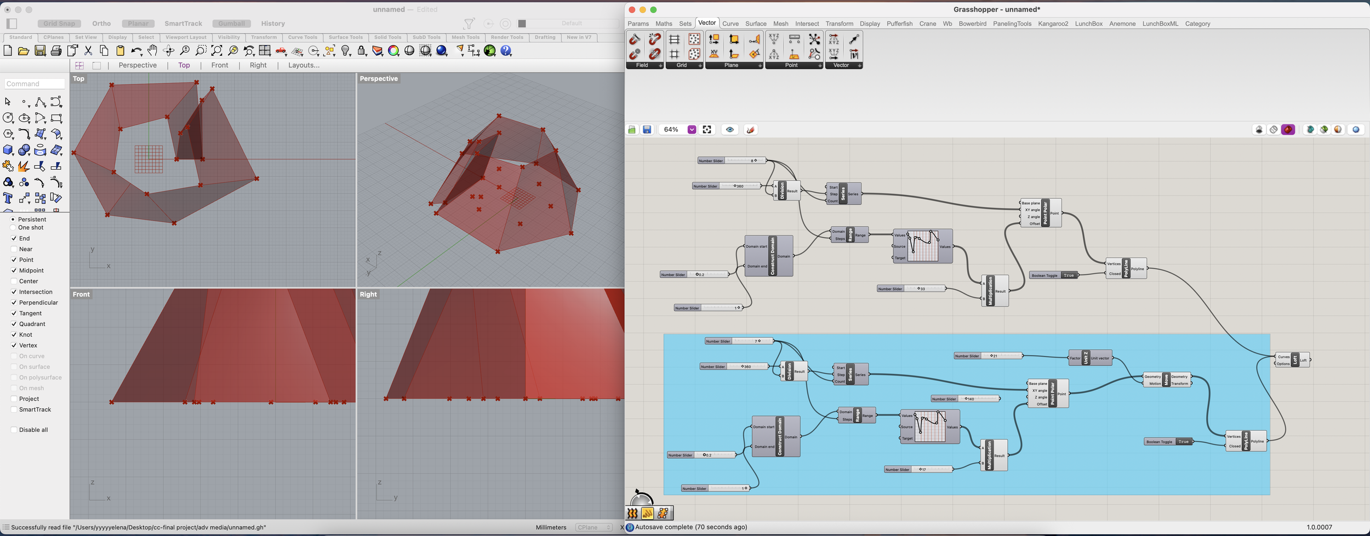Viewport: 1370px width, 536px height.
Task: Click the Top viewport title label
Action: click(79, 79)
